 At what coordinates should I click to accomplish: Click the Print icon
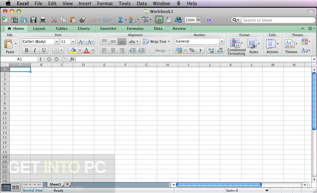tap(43, 20)
